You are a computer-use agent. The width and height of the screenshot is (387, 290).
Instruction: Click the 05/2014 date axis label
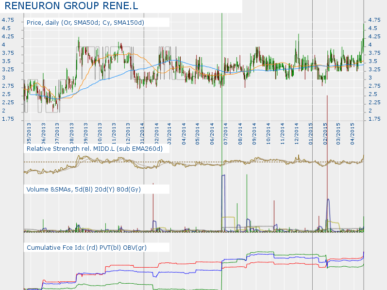197,134
